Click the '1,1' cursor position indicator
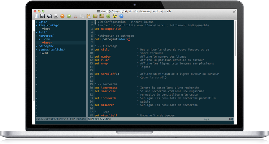The width and height of the screenshot is (269, 144). pyautogui.click(x=207, y=119)
